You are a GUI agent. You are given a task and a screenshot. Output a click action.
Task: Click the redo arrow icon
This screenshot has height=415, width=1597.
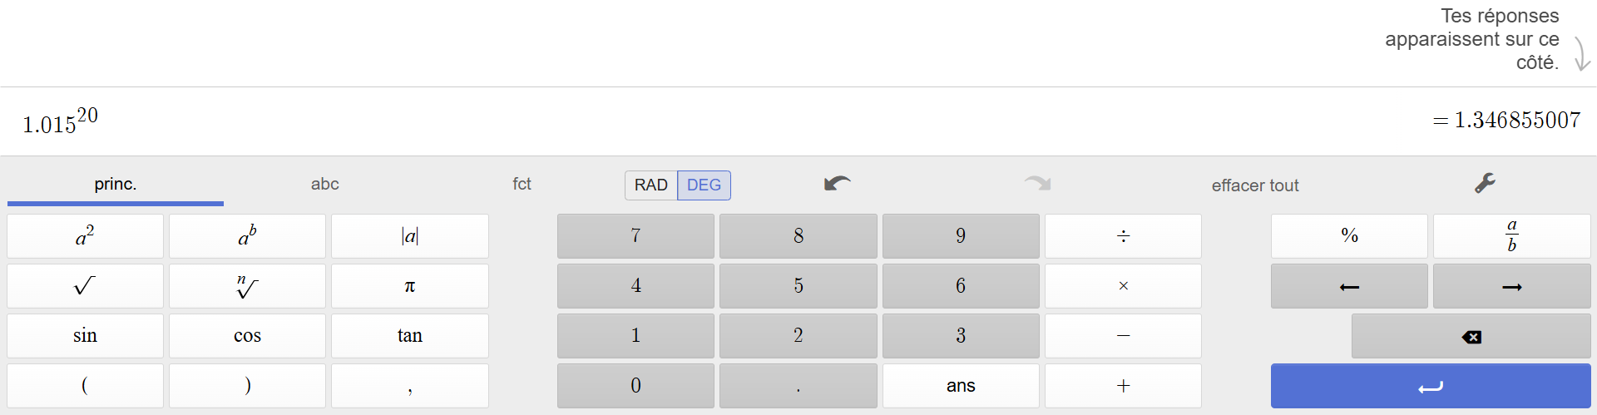1037,184
